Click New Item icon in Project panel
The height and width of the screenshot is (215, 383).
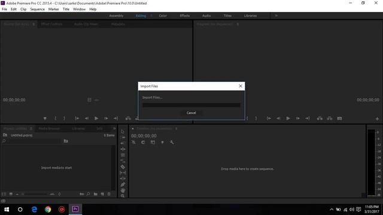tap(102, 194)
